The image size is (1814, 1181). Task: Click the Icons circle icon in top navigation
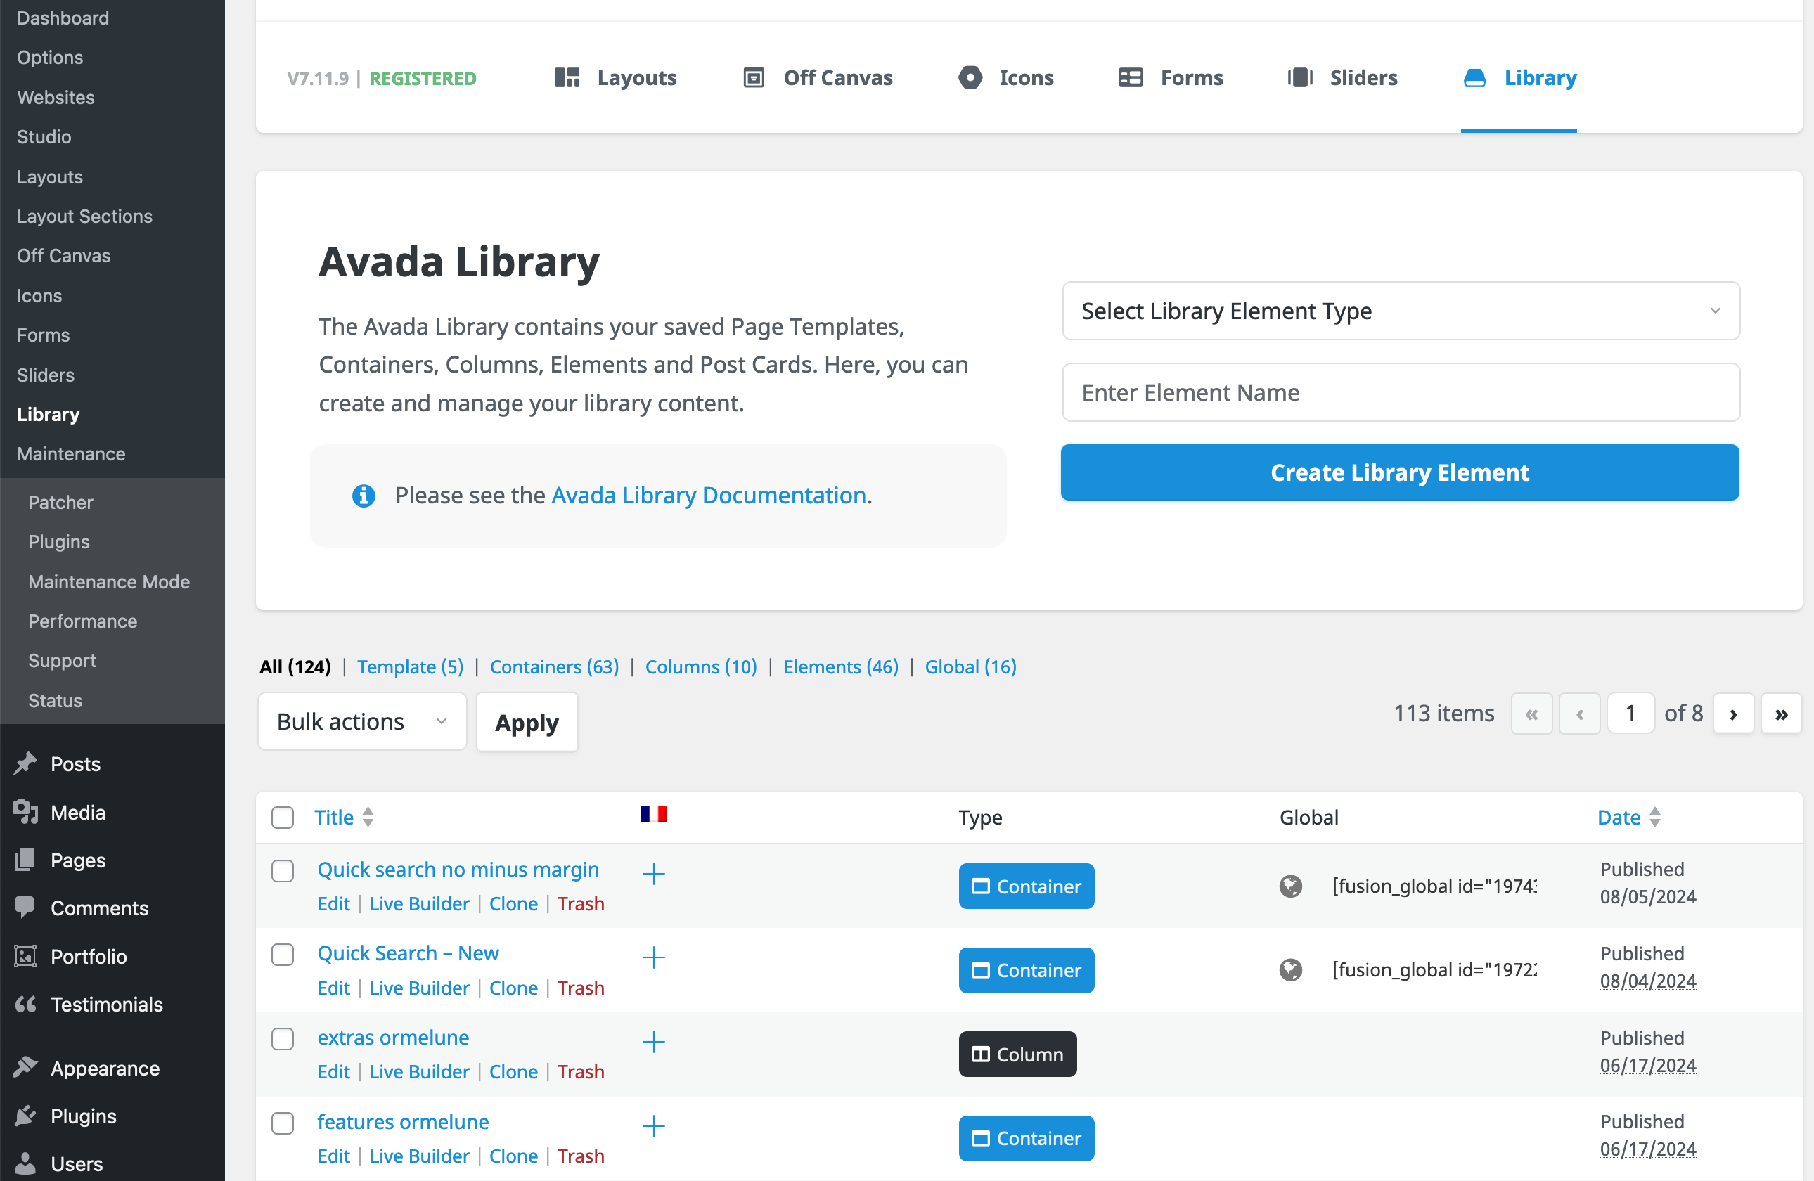970,78
